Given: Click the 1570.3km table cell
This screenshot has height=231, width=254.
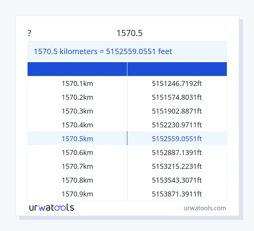Looking at the screenshot, I should [77, 111].
